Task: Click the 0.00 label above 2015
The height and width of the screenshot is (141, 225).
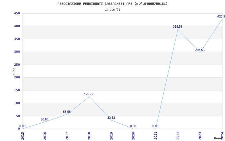Action: 22,126
